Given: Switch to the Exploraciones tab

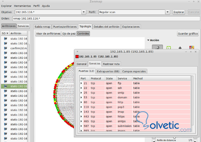Looking at the screenshot, I should [131, 27].
